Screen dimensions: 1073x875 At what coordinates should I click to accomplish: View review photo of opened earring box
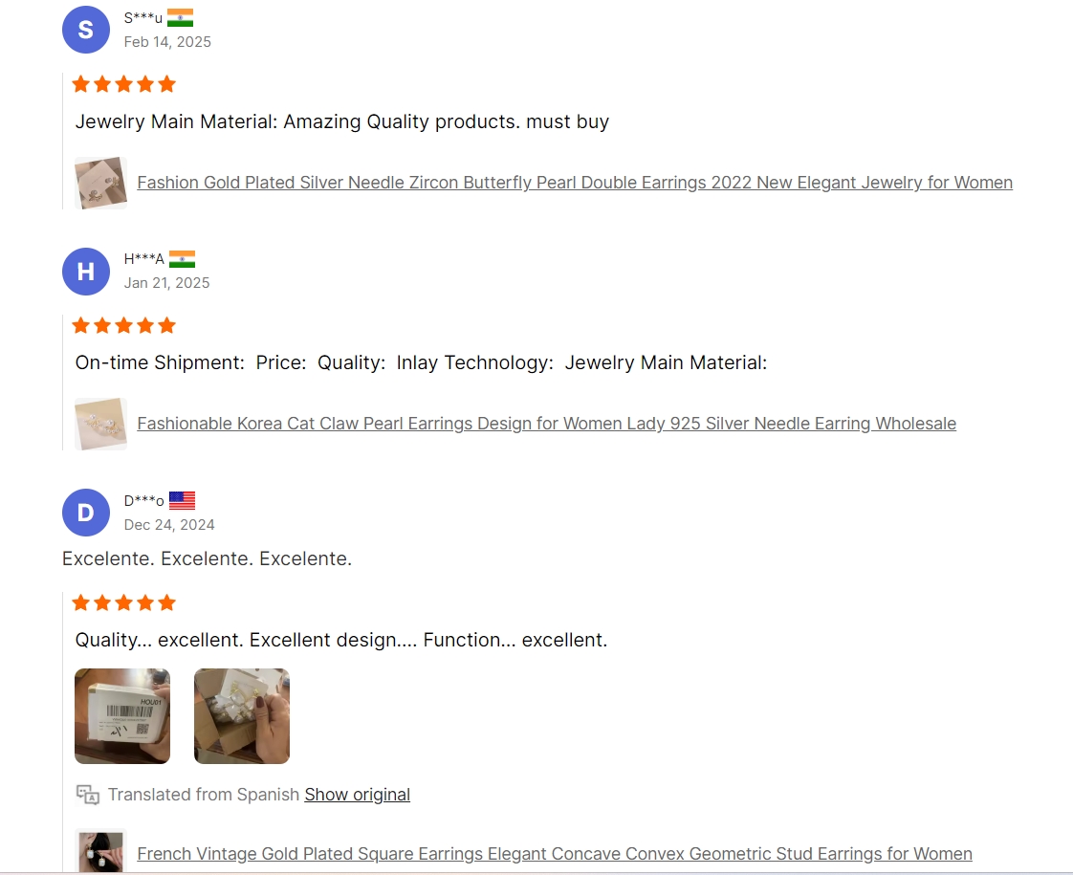tap(242, 716)
